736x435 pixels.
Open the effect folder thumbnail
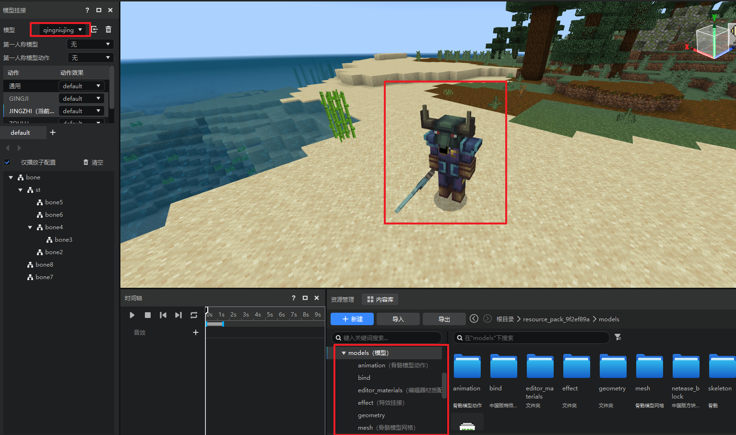click(576, 366)
